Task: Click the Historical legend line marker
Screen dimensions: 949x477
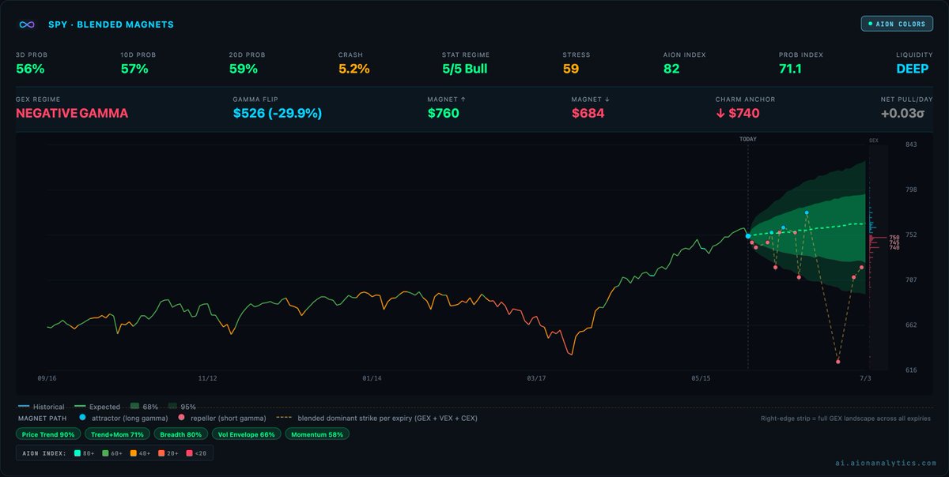Action: [x=23, y=407]
